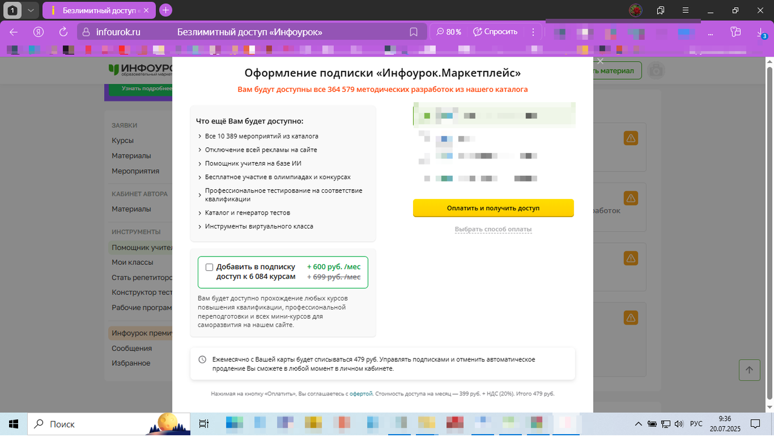Expand Профессиональное тестирование item
This screenshot has height=445, width=774.
click(280, 195)
